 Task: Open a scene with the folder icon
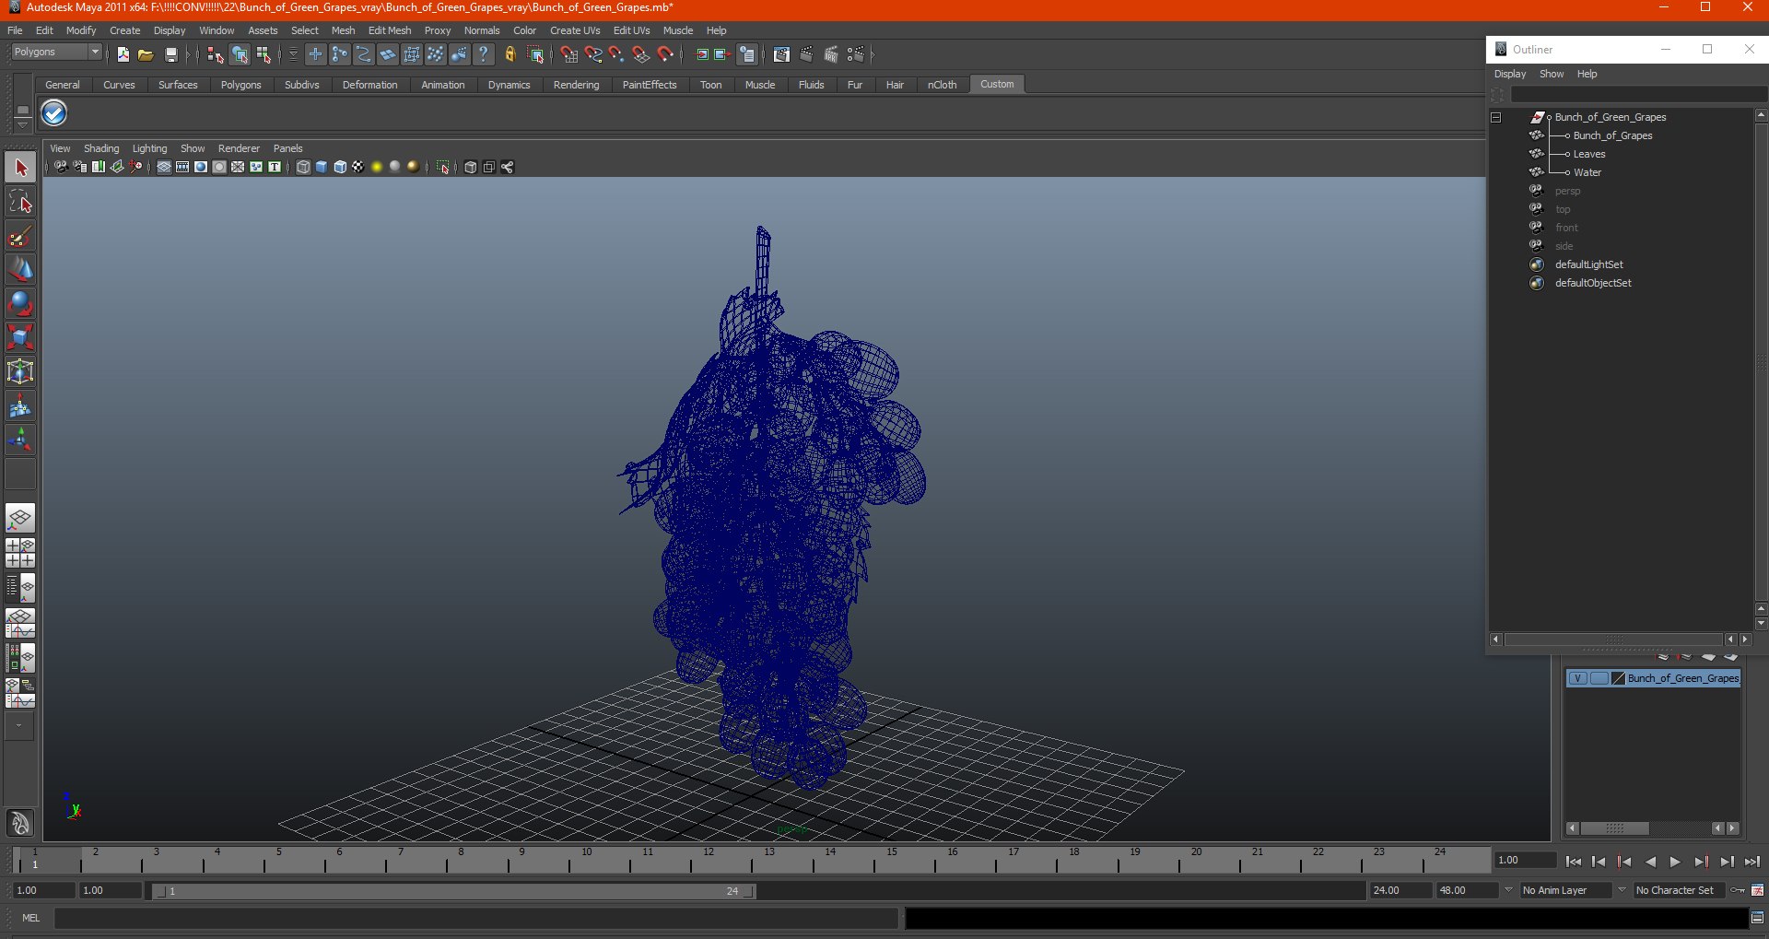(146, 55)
